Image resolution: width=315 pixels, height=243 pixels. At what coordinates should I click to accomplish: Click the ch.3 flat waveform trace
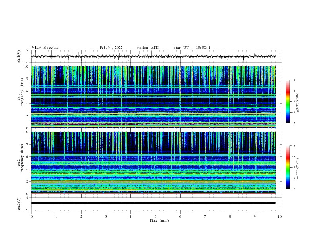(x=153, y=203)
